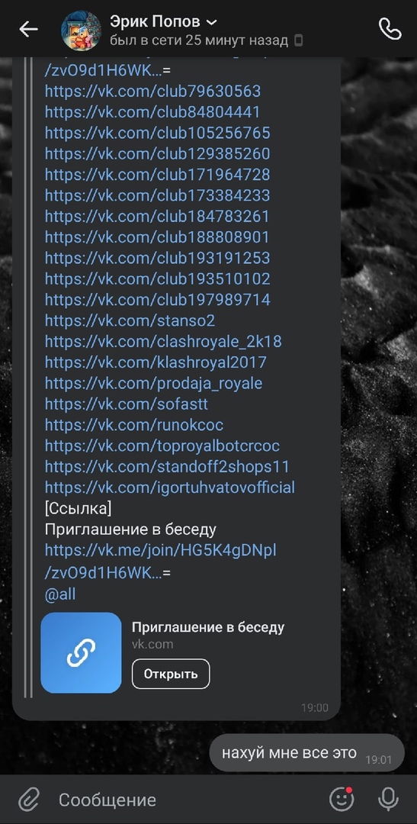
Task: Start a call with phone icon
Action: click(390, 30)
